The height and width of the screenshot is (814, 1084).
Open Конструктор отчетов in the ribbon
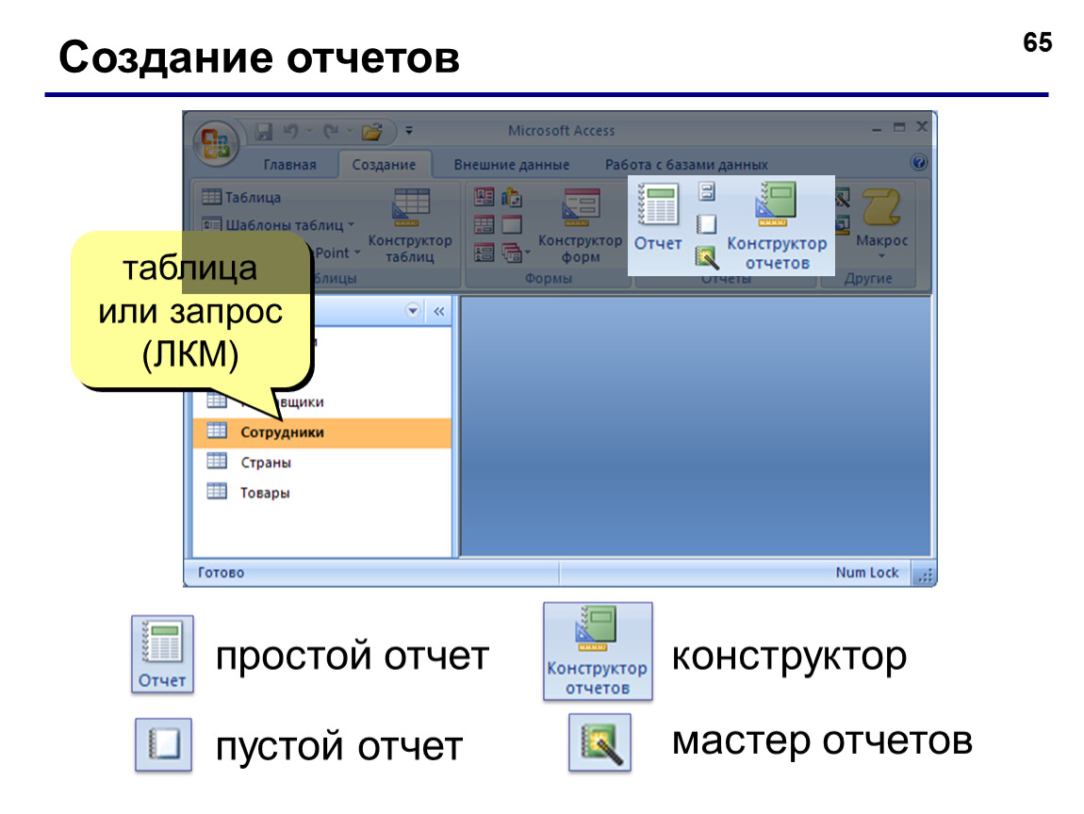(777, 225)
